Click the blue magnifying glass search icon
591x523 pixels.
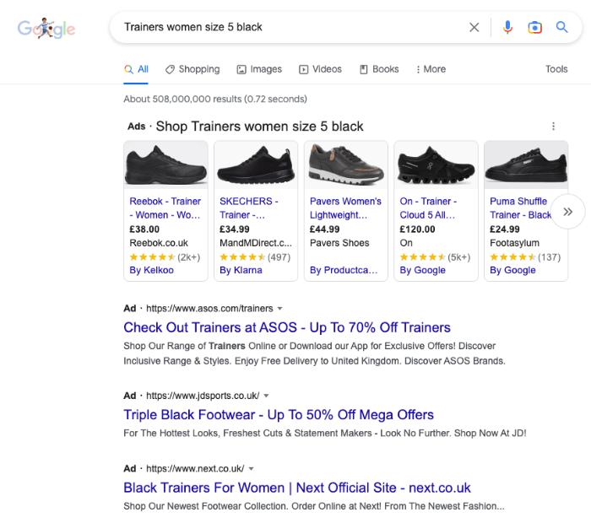click(x=561, y=27)
